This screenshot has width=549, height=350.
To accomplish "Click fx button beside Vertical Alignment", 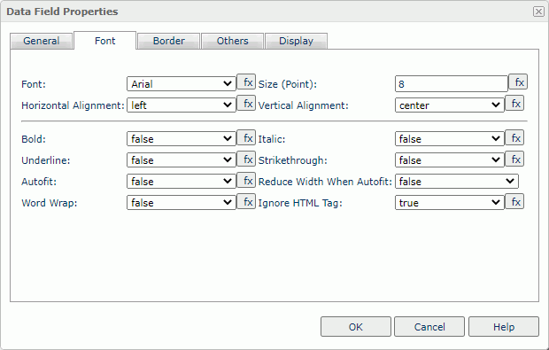I will coord(514,104).
